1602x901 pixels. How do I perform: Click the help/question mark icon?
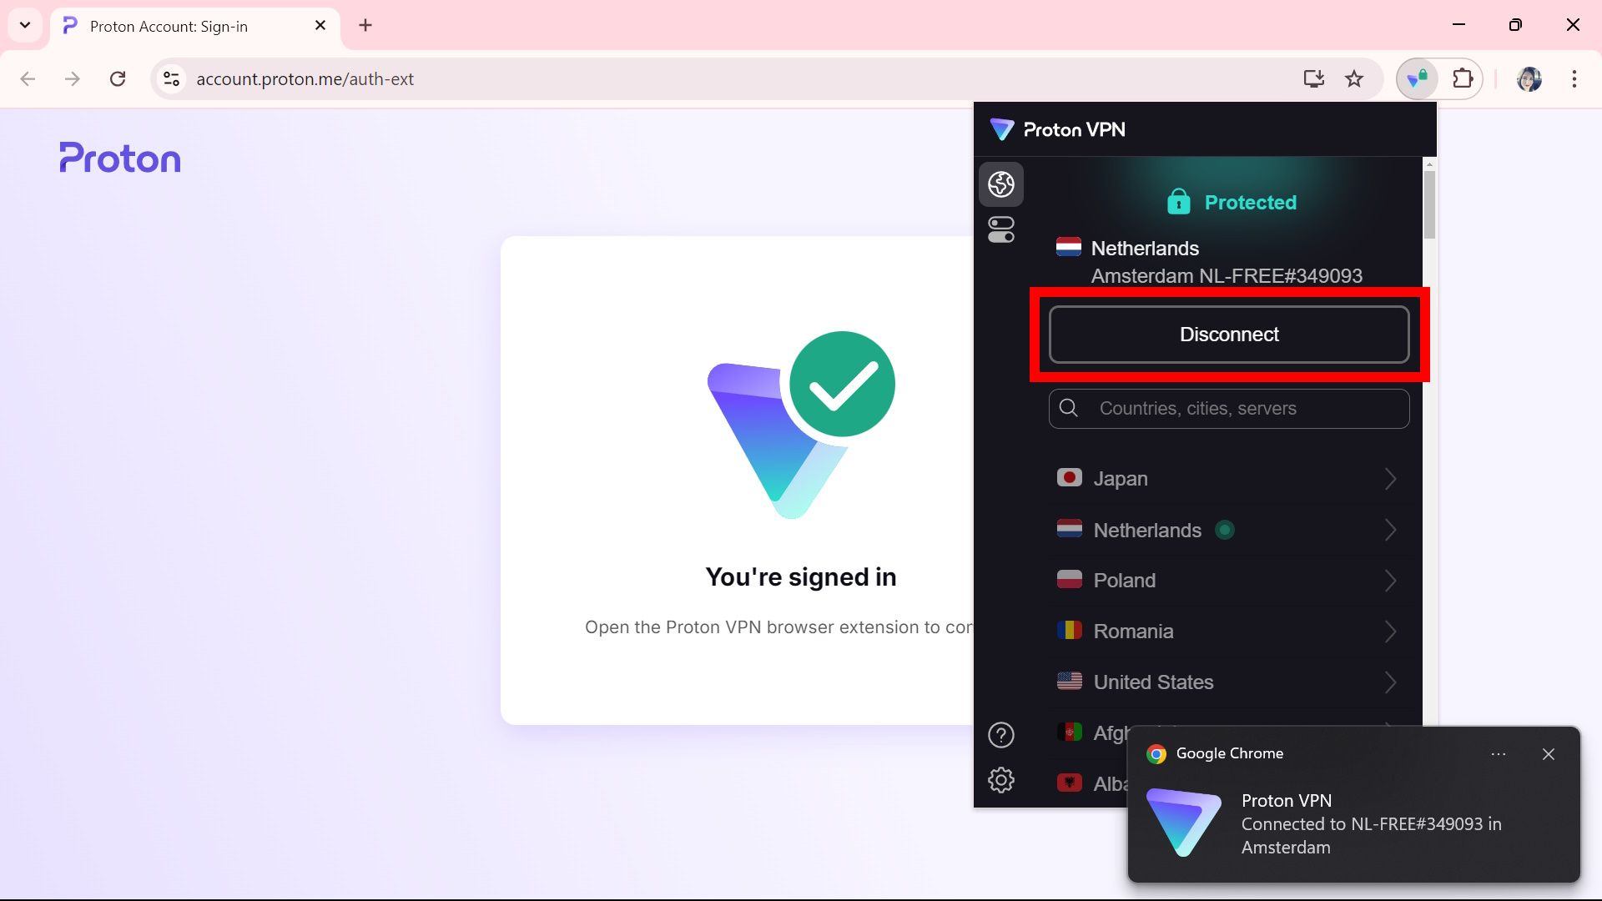(1001, 735)
